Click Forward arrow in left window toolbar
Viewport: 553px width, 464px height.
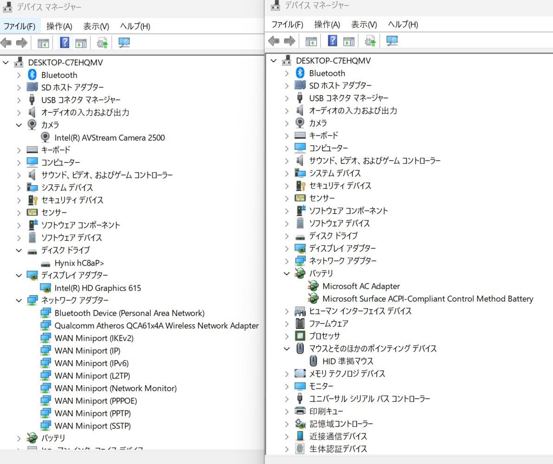pos(22,43)
